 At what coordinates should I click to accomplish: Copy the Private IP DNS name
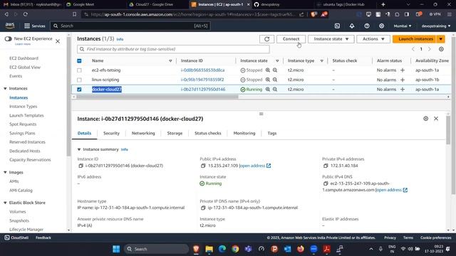tap(203, 208)
